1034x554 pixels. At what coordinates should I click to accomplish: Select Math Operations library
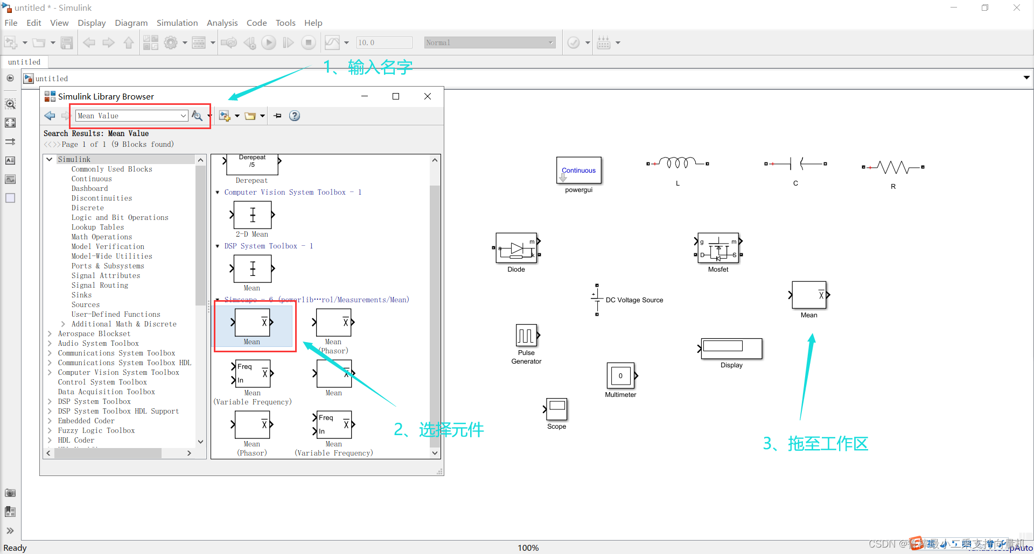[102, 237]
